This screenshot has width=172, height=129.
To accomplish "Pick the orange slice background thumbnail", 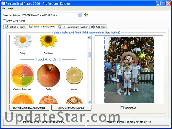I will coord(23,99).
